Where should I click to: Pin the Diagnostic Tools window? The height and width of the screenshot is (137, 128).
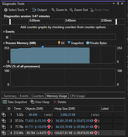tap(118, 4)
